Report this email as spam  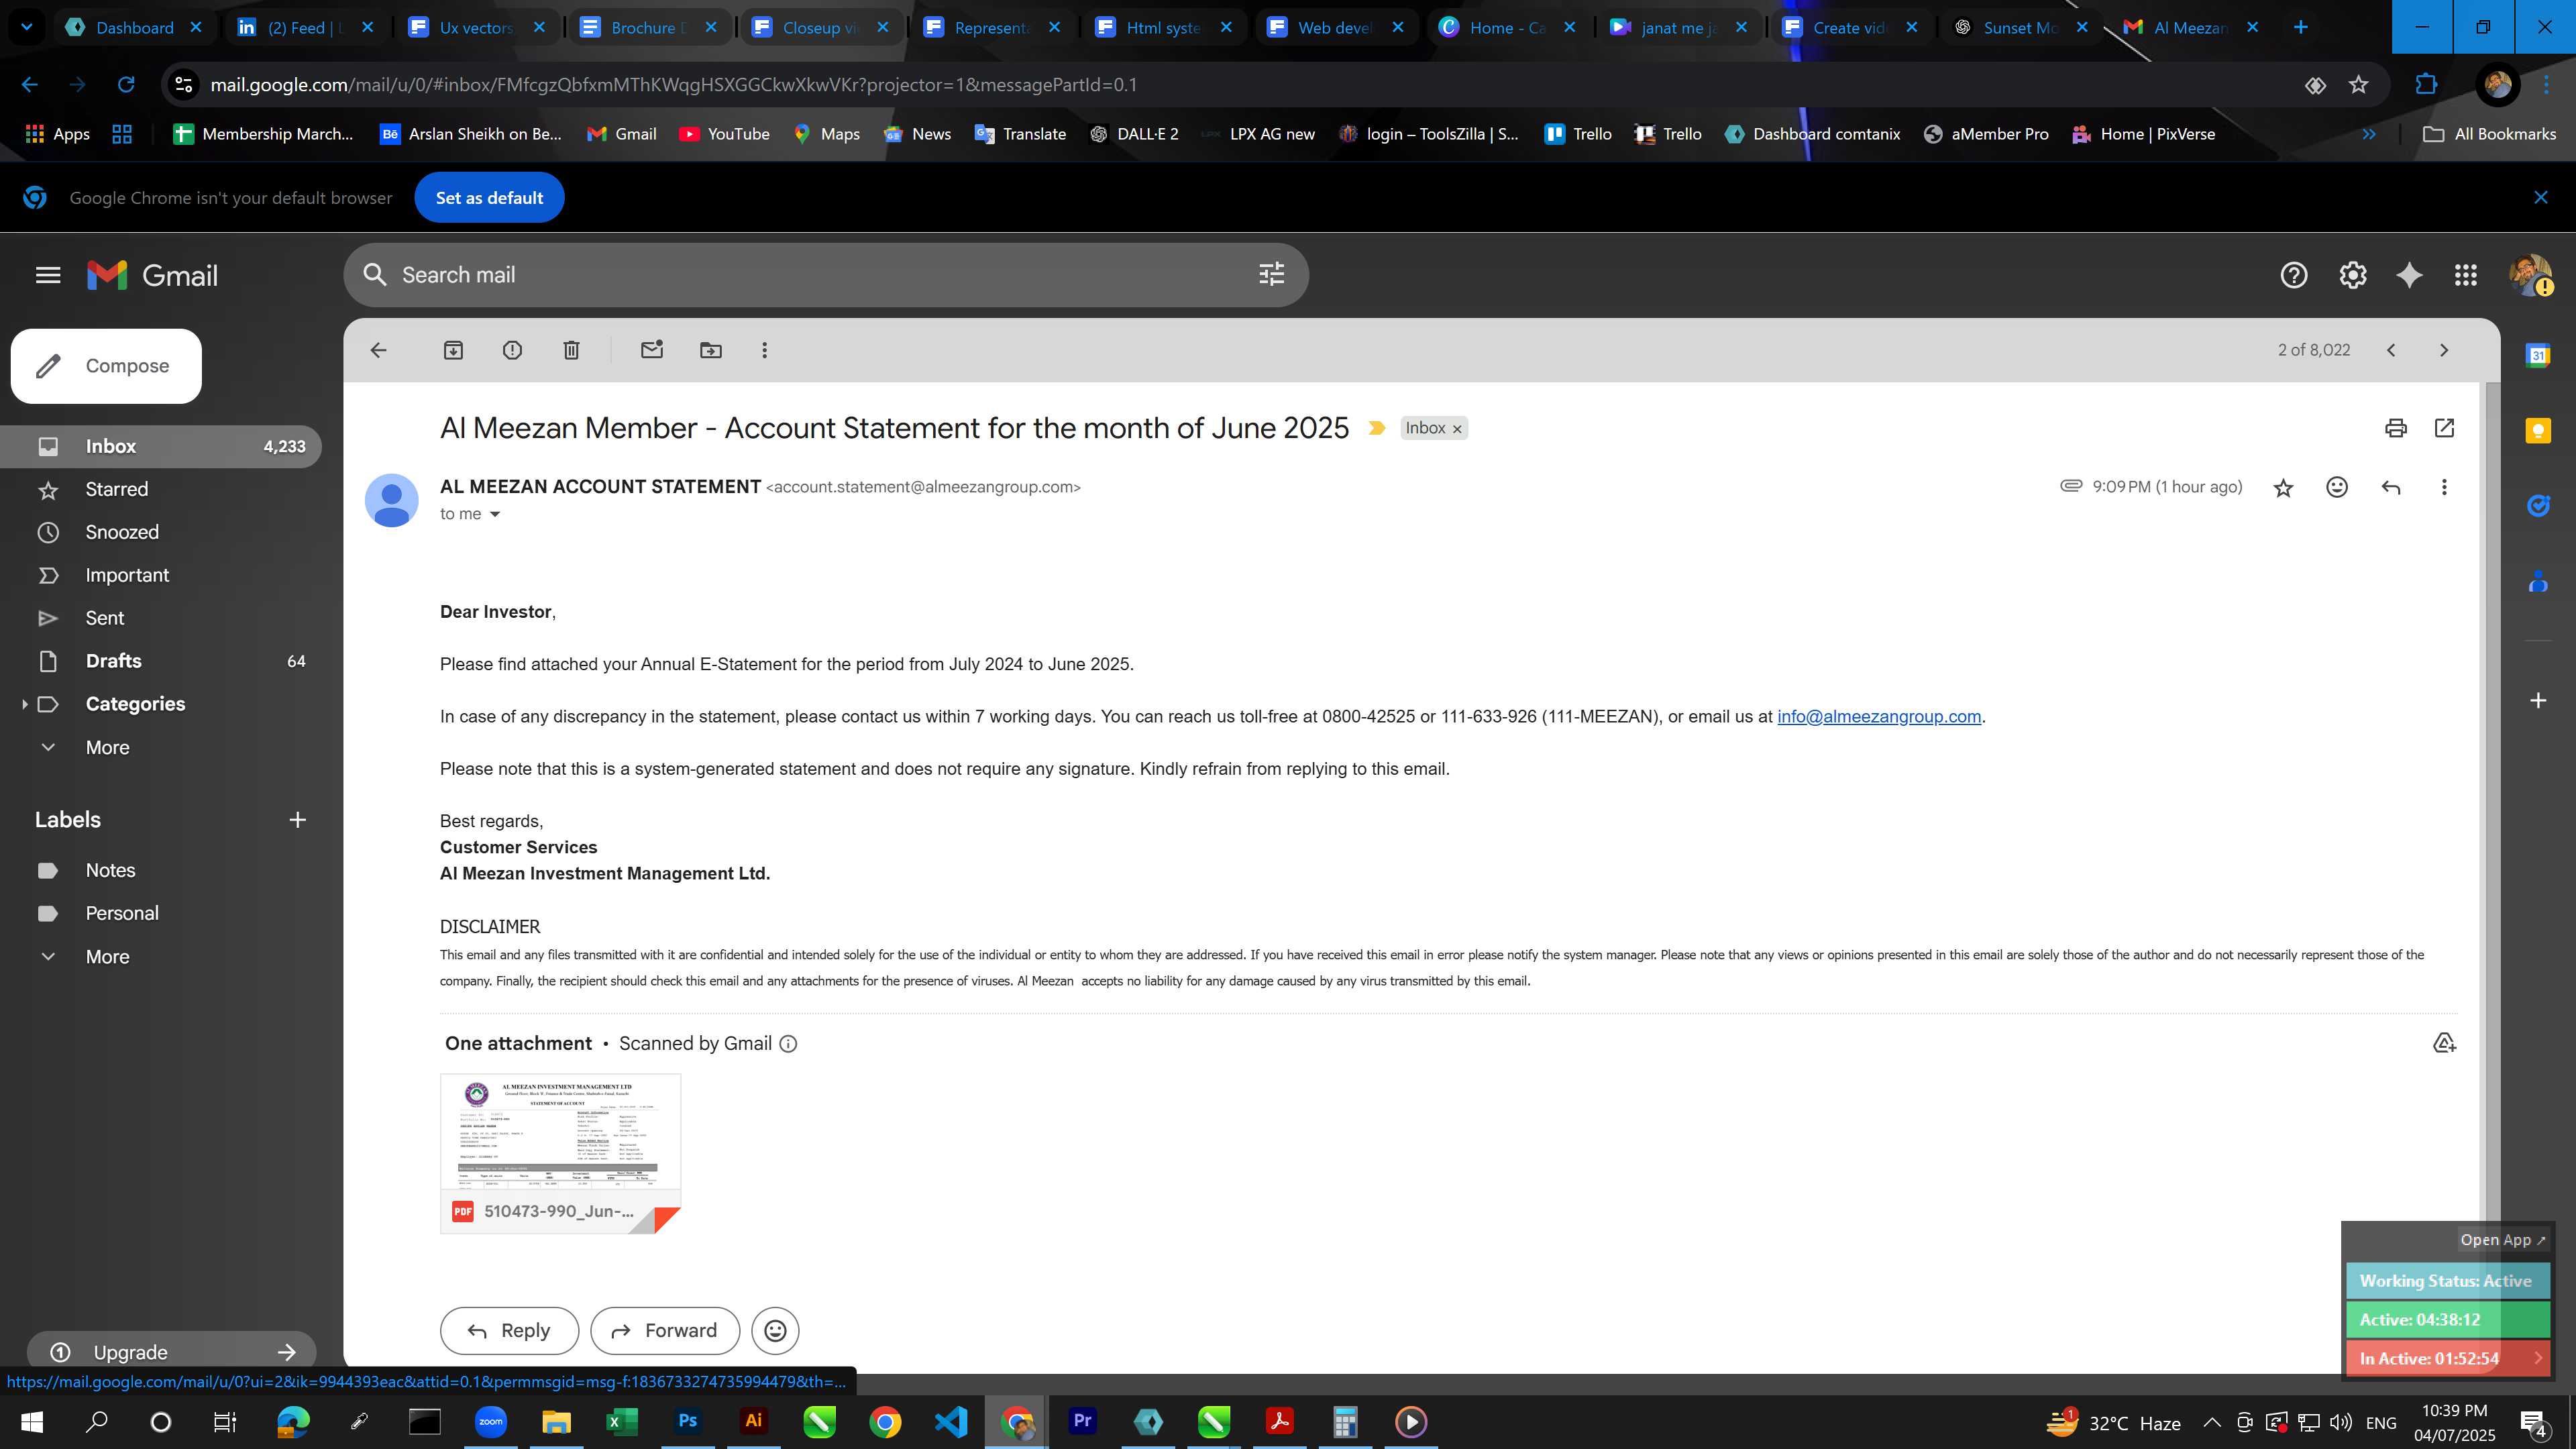(512, 350)
